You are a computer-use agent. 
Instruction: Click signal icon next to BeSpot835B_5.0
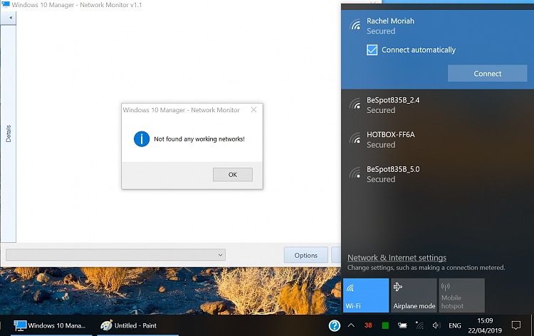[355, 173]
